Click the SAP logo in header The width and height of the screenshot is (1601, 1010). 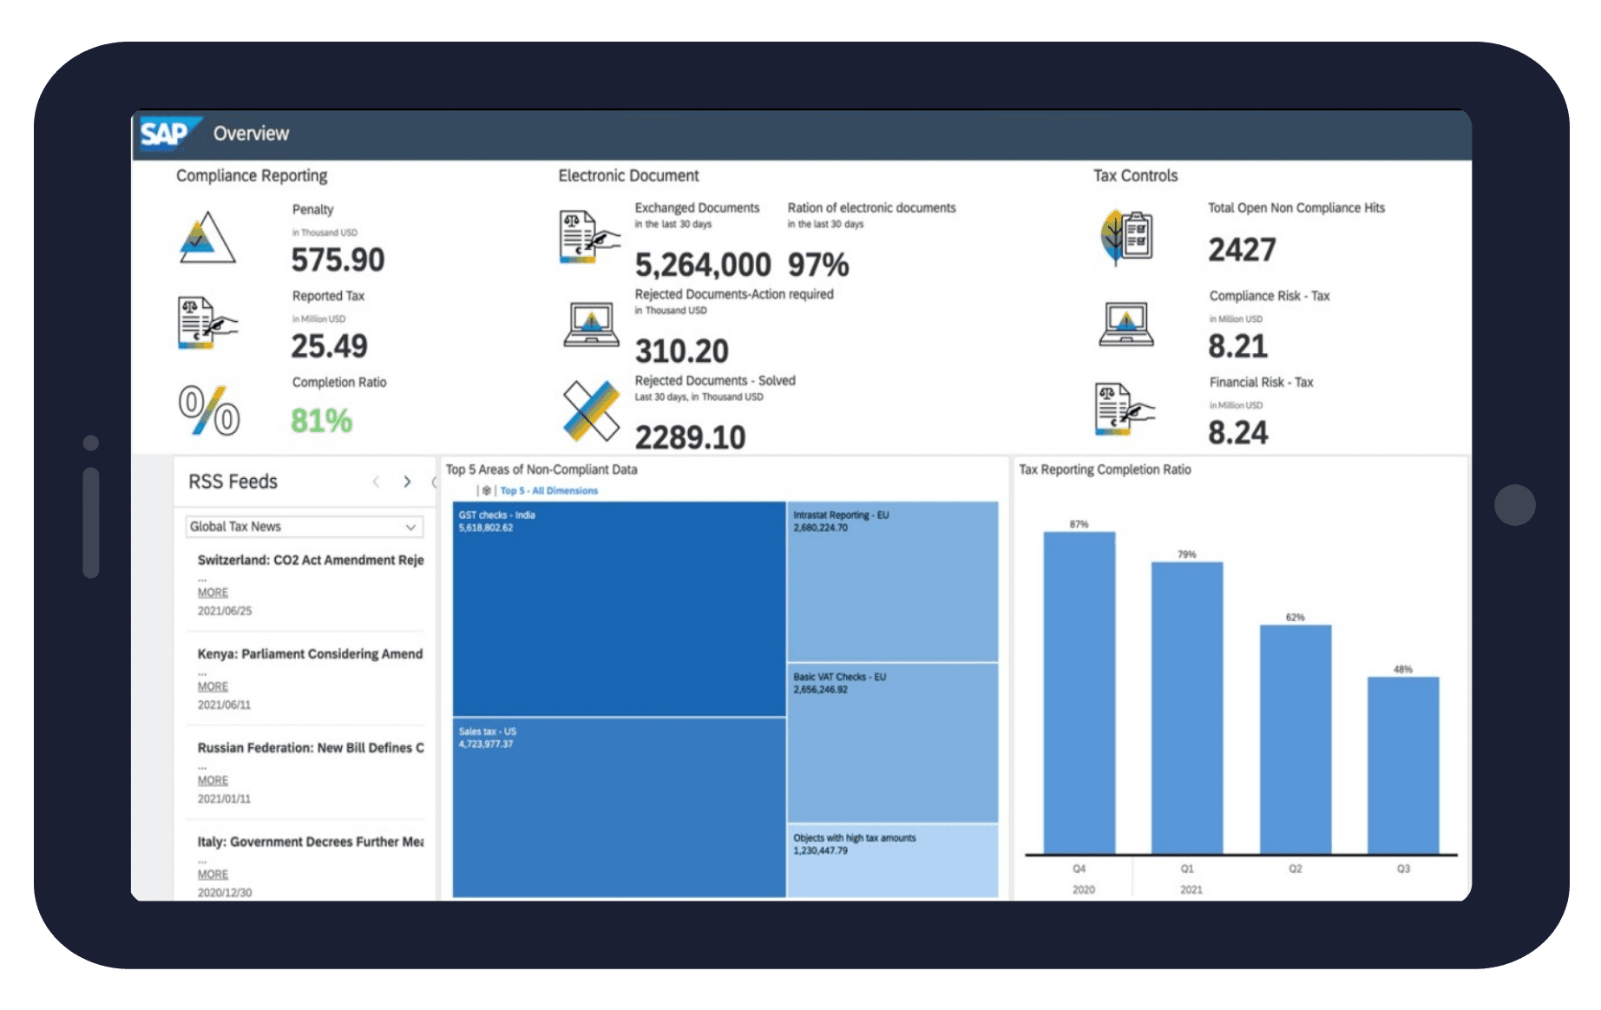[x=167, y=134]
